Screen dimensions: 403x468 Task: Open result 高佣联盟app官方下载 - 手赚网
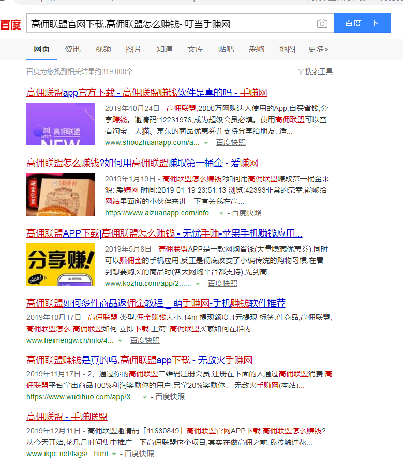point(146,93)
